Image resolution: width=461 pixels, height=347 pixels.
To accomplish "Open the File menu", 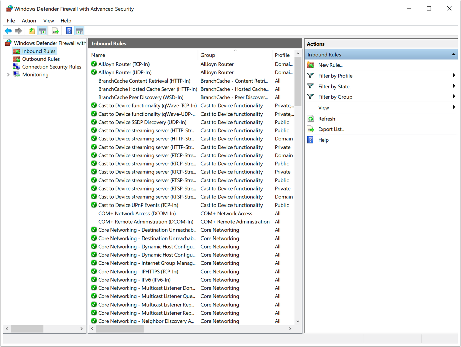I will tap(10, 21).
